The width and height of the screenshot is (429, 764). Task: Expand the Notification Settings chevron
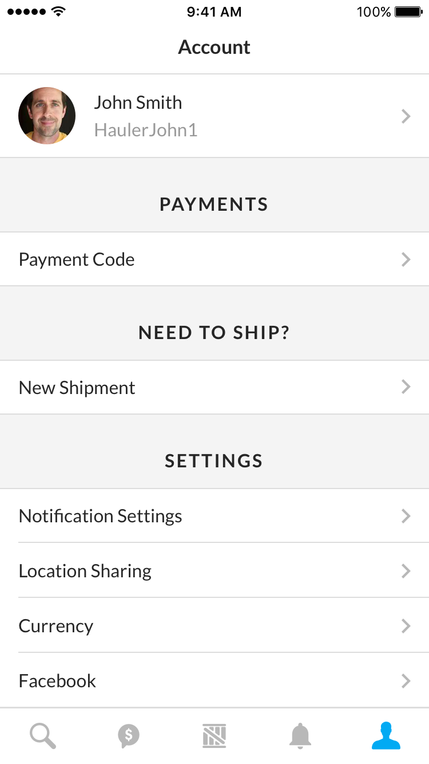point(406,516)
